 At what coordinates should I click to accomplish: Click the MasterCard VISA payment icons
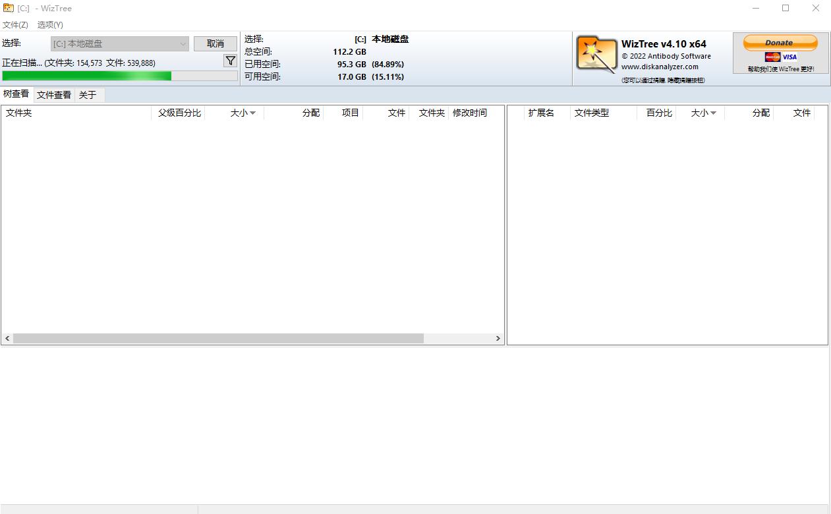(x=781, y=57)
